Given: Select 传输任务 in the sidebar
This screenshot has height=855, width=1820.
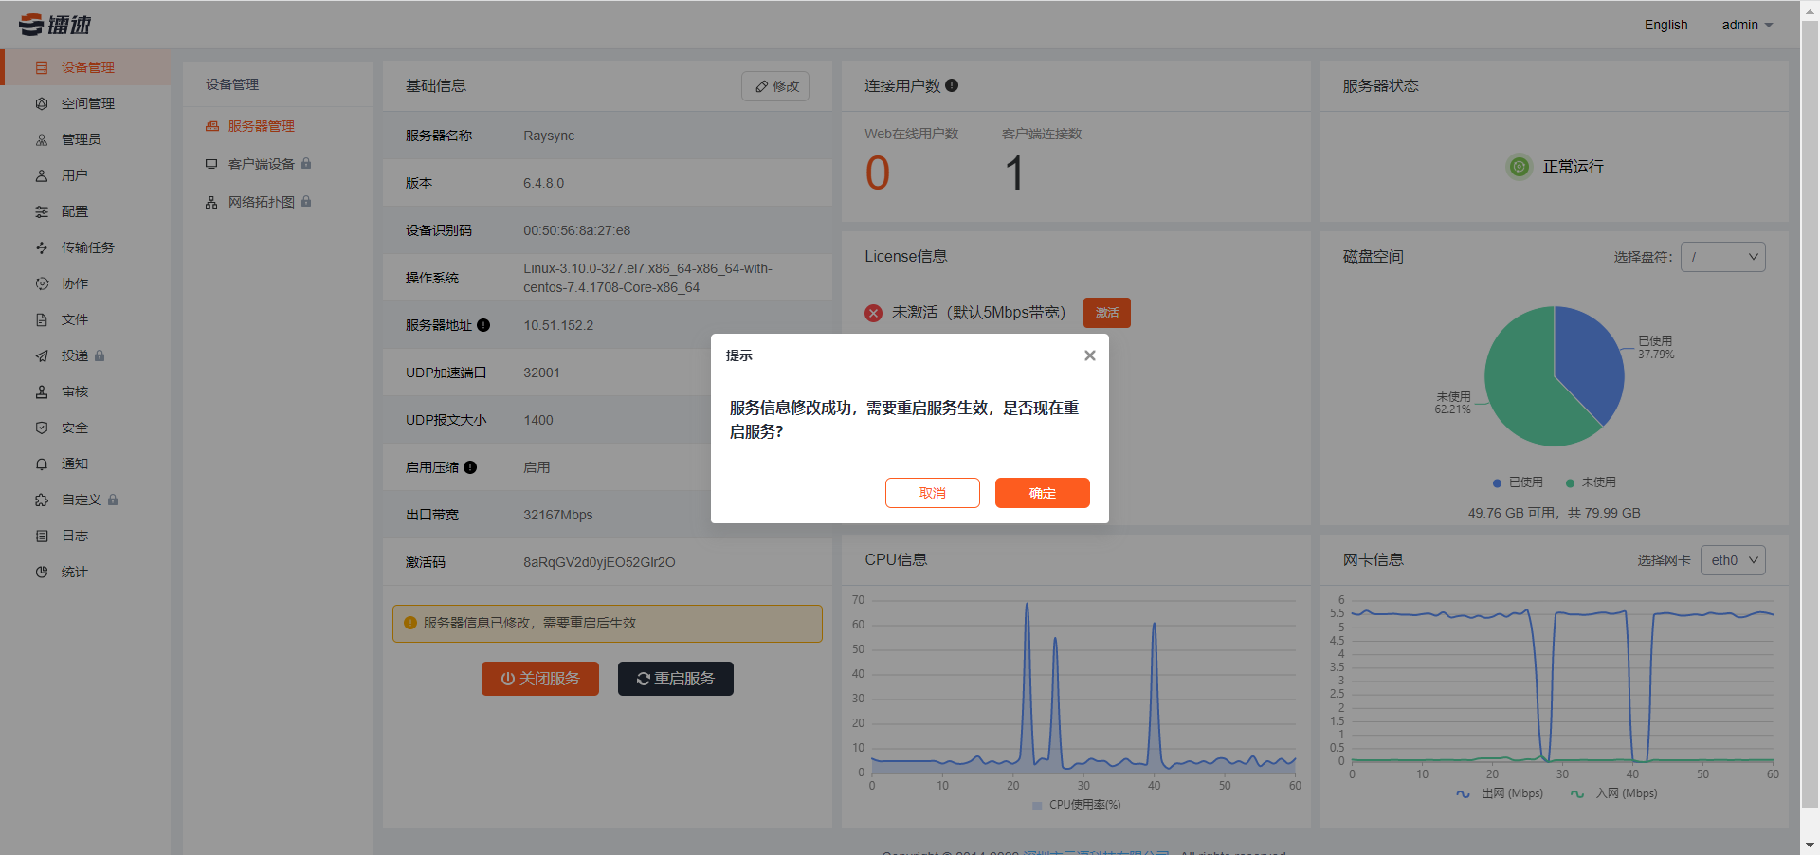Looking at the screenshot, I should (88, 246).
